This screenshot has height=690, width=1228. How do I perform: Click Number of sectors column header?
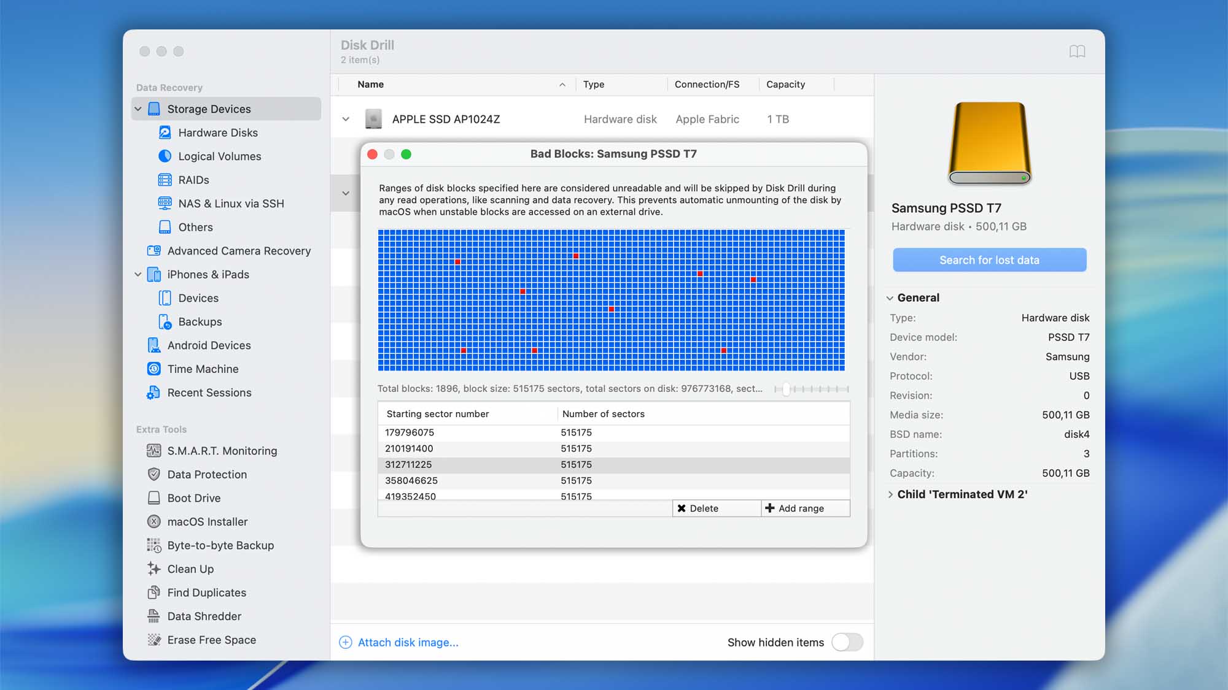pyautogui.click(x=704, y=414)
